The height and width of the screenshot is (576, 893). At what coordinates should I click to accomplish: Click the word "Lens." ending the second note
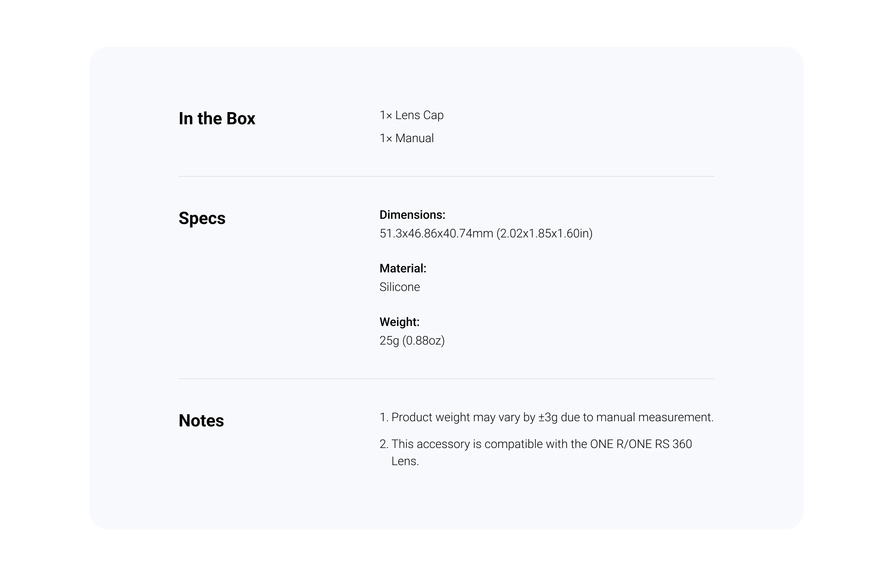(x=405, y=461)
